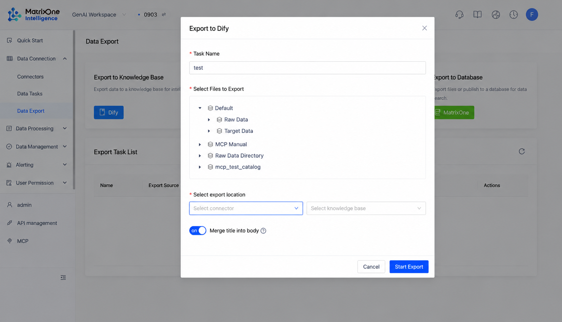Image resolution: width=562 pixels, height=322 pixels.
Task: Close the Export to Dify dialog
Action: pyautogui.click(x=424, y=28)
